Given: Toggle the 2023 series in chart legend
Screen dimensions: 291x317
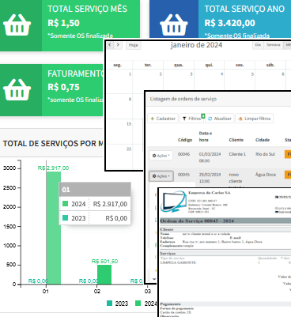Looking at the screenshot, I should [x=118, y=304].
